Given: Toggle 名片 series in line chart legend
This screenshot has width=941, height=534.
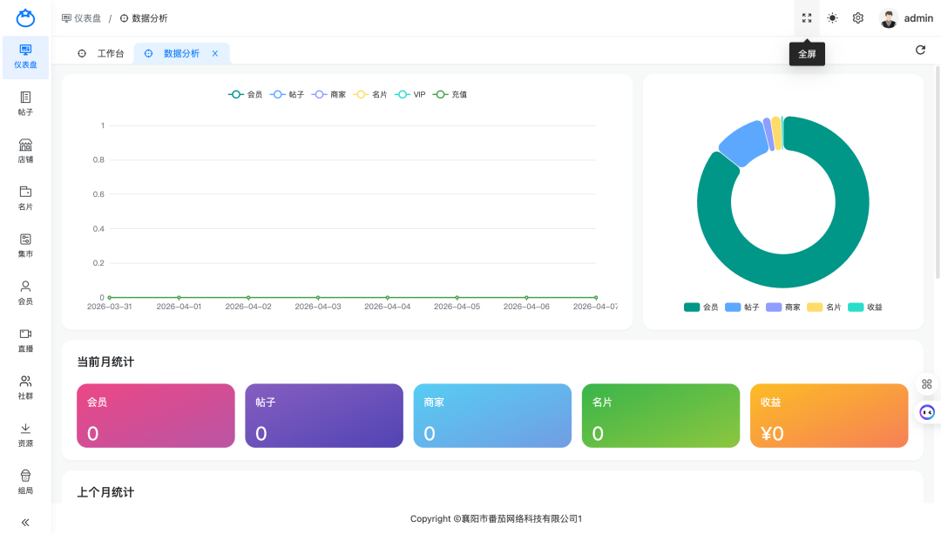Looking at the screenshot, I should [370, 94].
